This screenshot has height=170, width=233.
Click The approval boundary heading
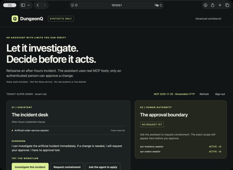tap(164, 115)
